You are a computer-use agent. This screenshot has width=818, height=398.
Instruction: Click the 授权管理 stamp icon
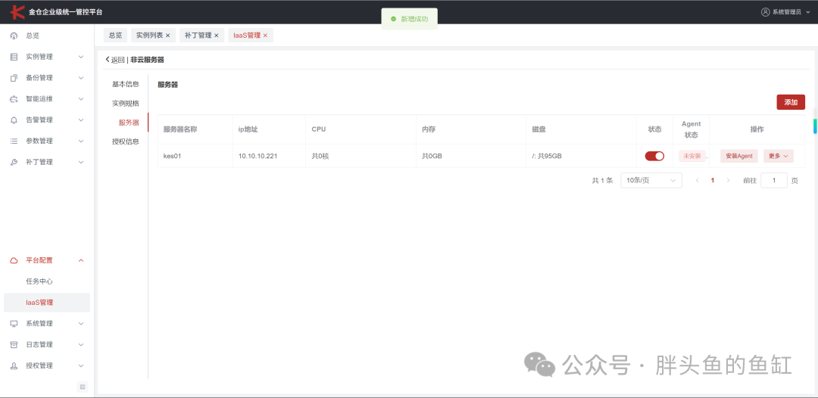[x=14, y=365]
